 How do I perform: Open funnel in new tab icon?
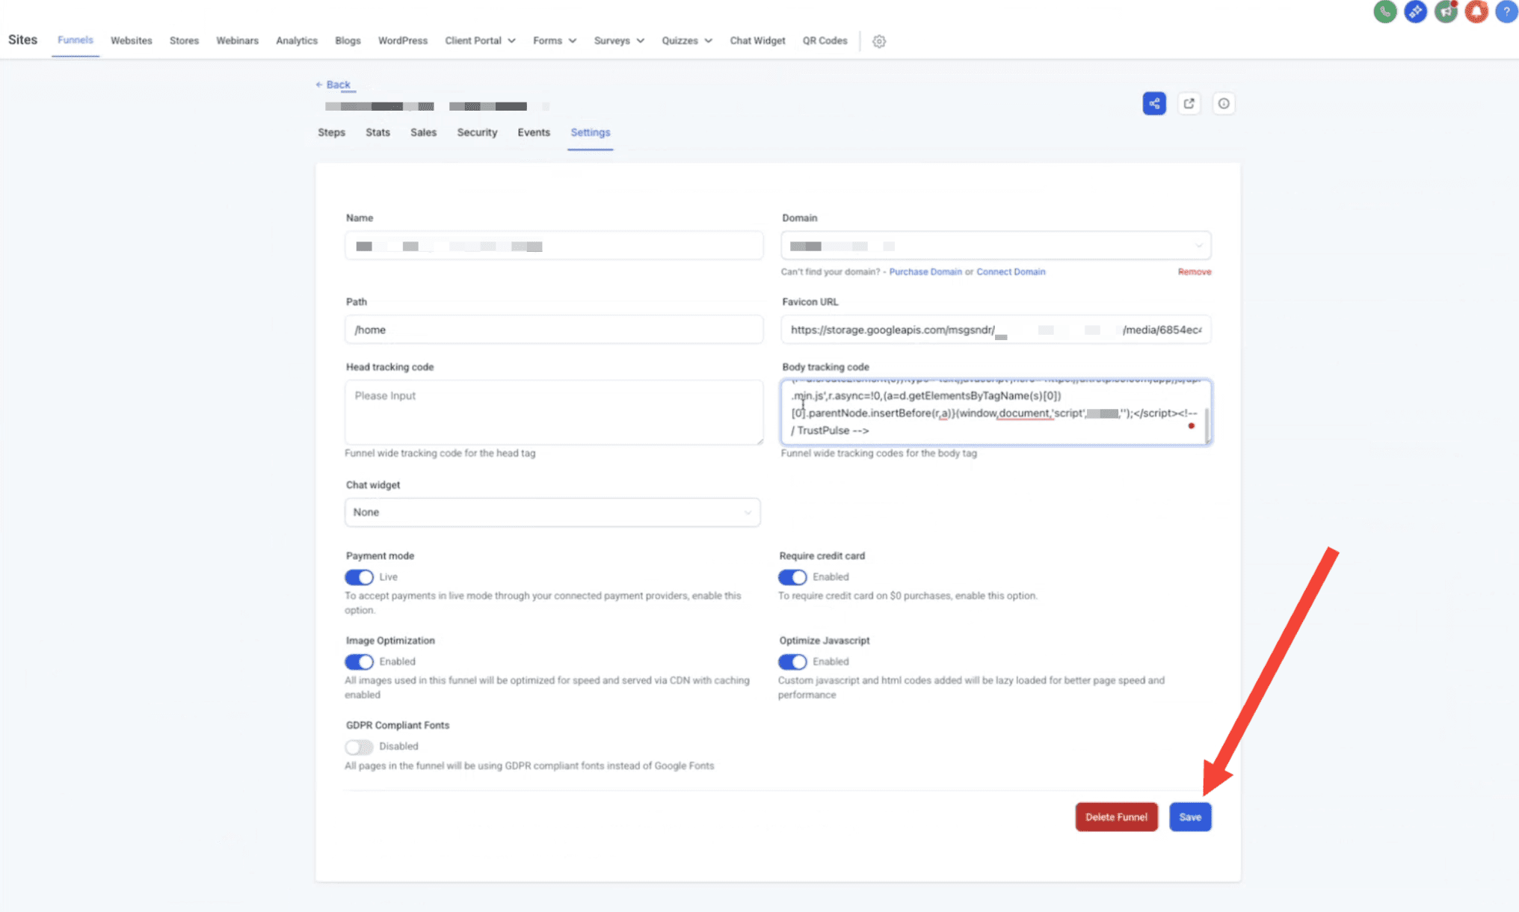click(x=1189, y=103)
